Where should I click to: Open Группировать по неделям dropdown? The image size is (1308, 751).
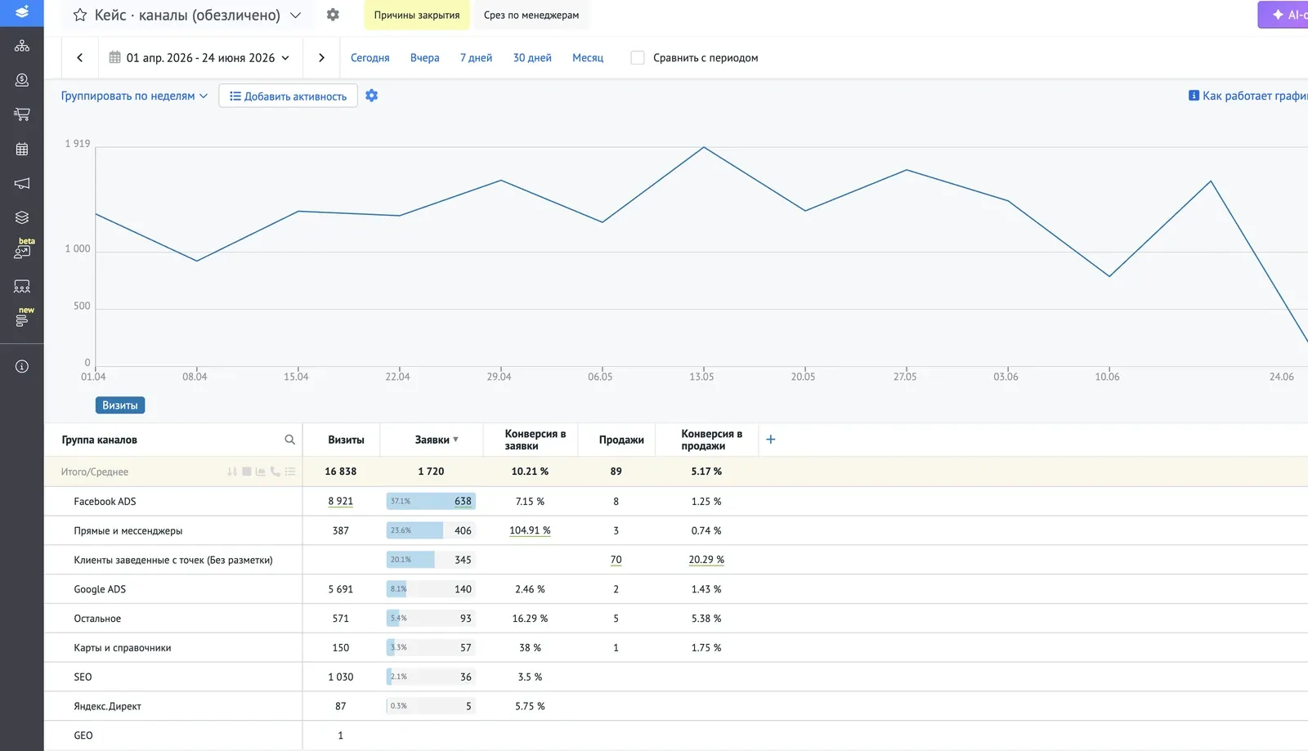135,96
